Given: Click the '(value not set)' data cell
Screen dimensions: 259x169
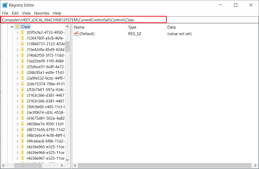Looking at the screenshot, I should (x=180, y=34).
